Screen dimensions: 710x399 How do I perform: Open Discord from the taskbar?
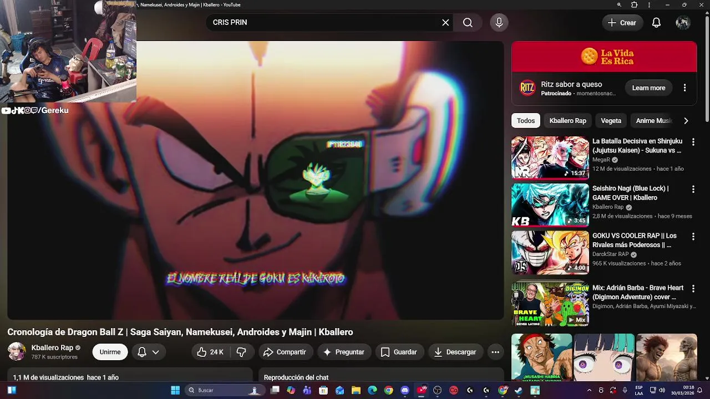click(405, 390)
